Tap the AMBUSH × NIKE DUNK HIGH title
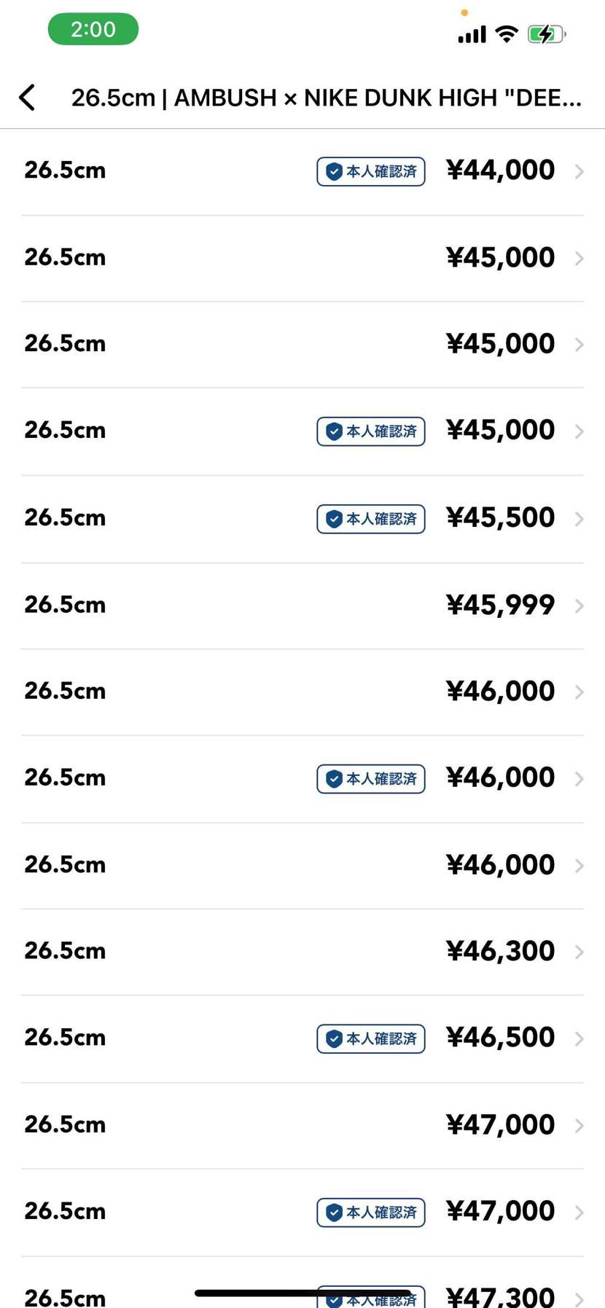Viewport: 605px width, 1308px height. 326,98
